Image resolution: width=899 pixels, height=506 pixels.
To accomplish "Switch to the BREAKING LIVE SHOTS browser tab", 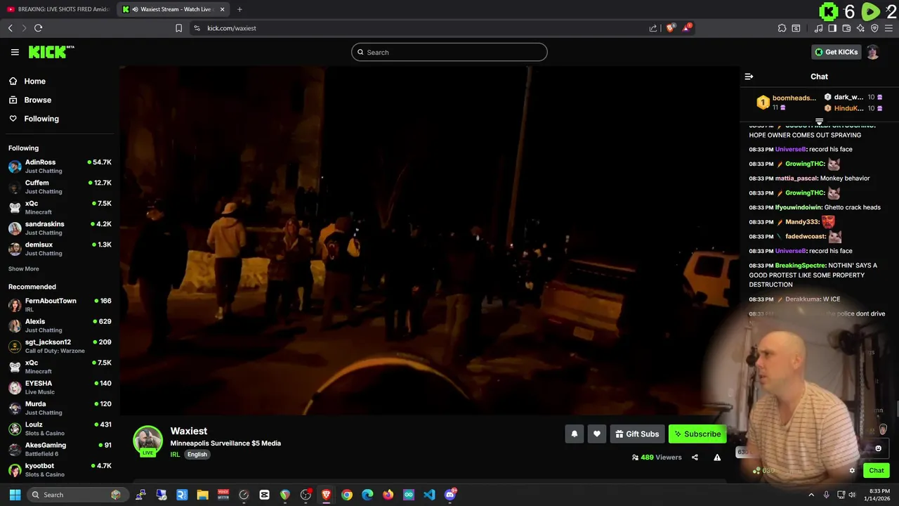I will tap(58, 9).
